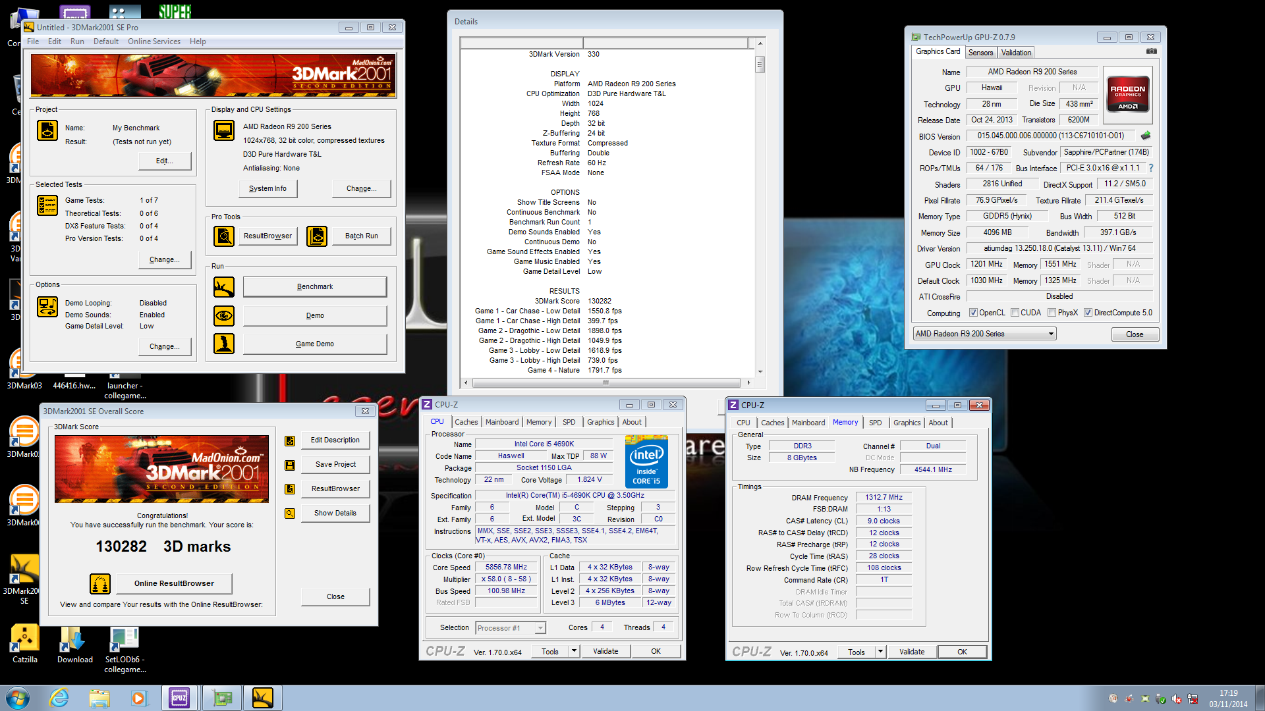
Task: Click Change... button under Selected Tests
Action: [x=165, y=260]
